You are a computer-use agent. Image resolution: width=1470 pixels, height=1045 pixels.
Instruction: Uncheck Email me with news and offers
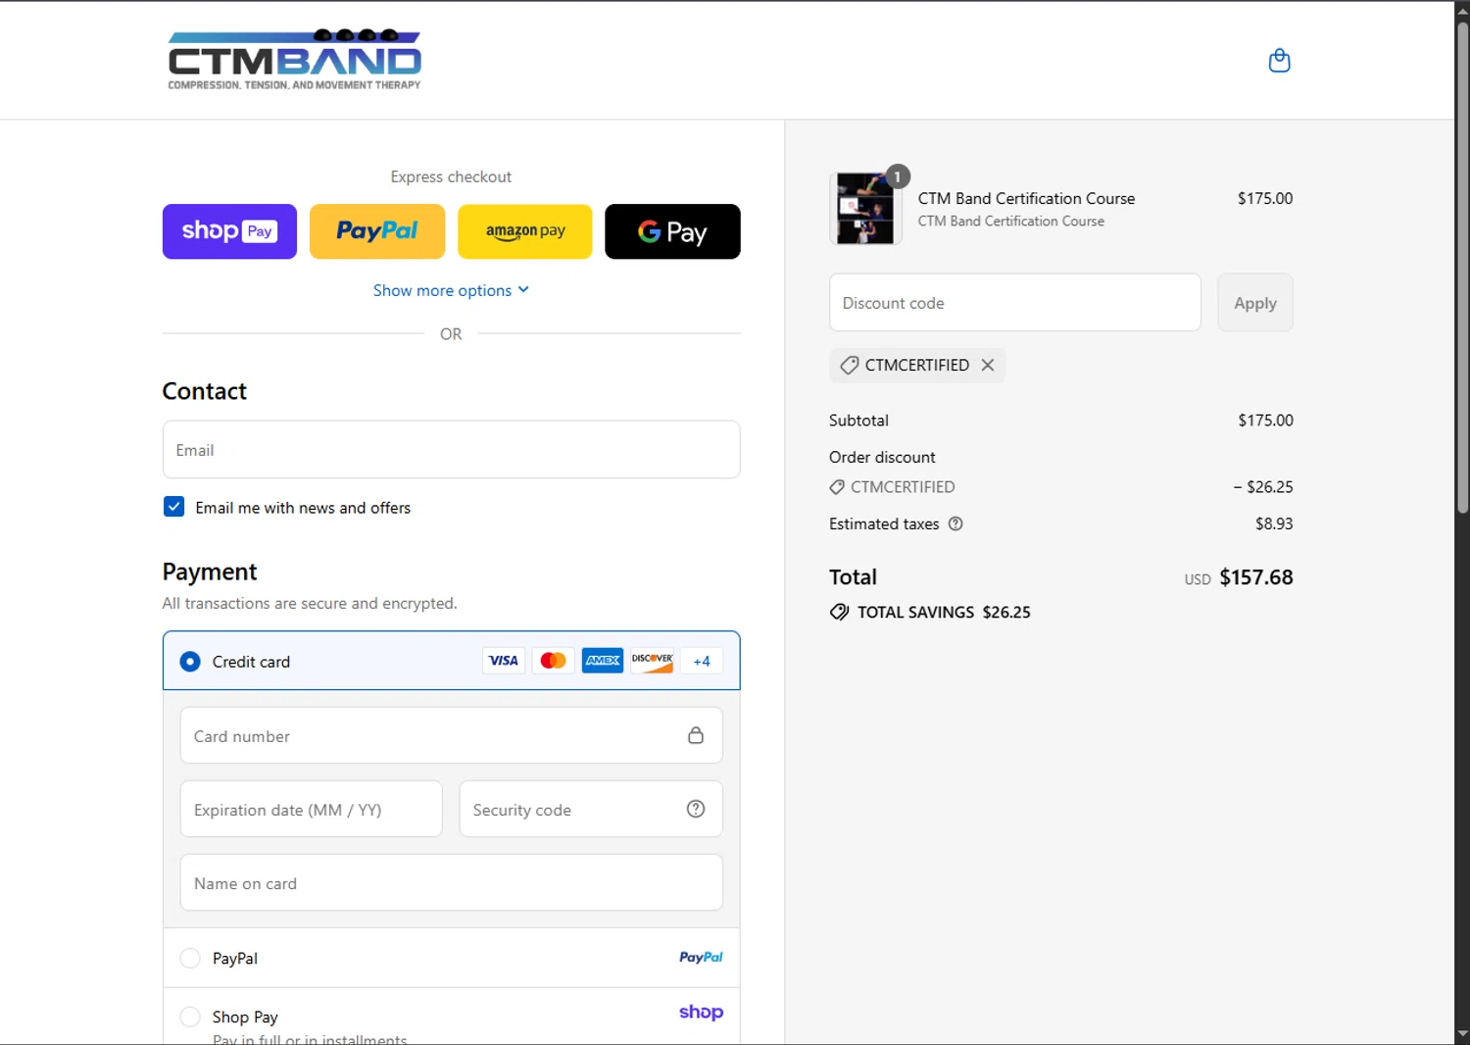click(173, 507)
